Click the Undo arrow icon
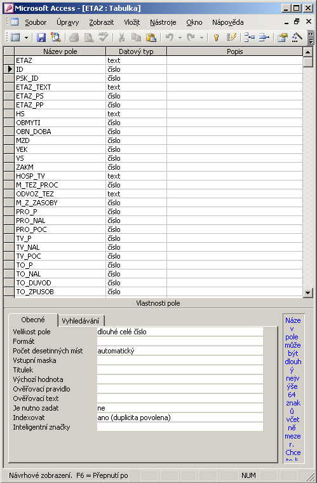 tap(170, 37)
